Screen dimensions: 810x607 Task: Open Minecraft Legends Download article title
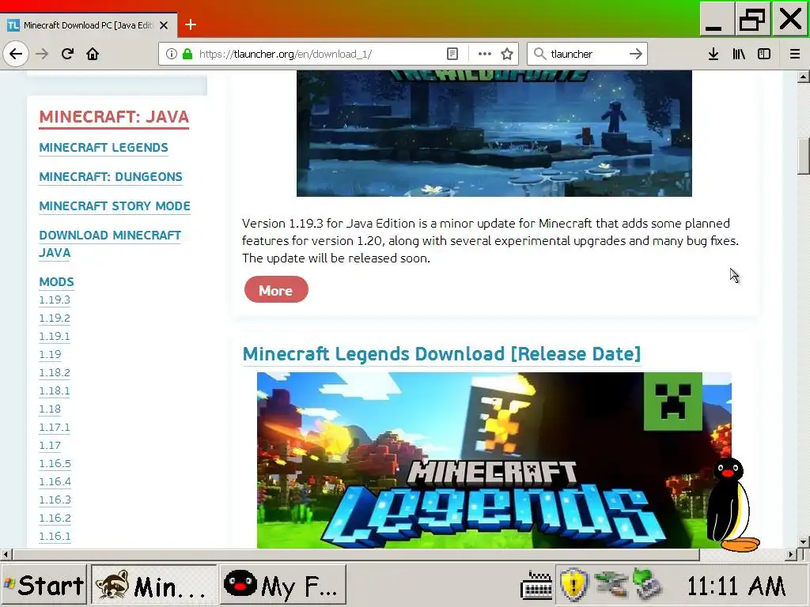[441, 354]
